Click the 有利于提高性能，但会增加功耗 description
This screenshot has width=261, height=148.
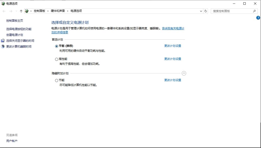point(80,64)
